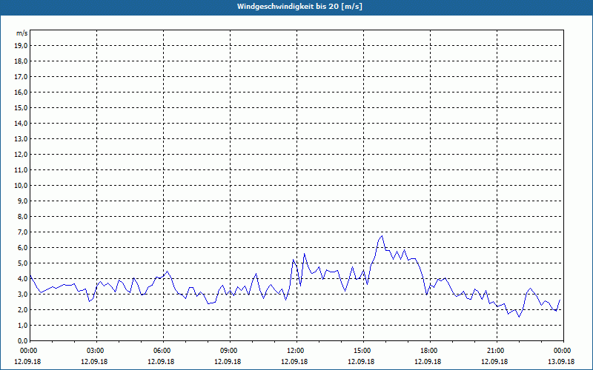Select the '6,0' y-axis label
Viewport: 593px width, 370px height.
click(23, 247)
